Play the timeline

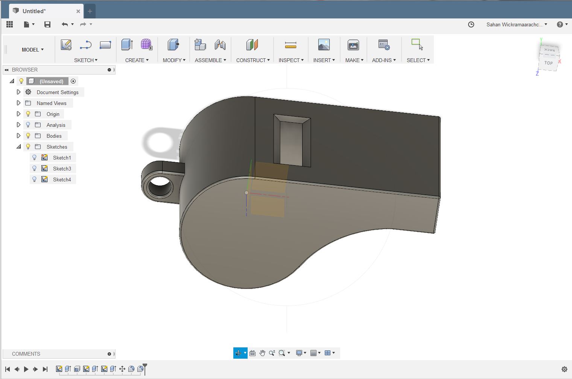click(26, 369)
